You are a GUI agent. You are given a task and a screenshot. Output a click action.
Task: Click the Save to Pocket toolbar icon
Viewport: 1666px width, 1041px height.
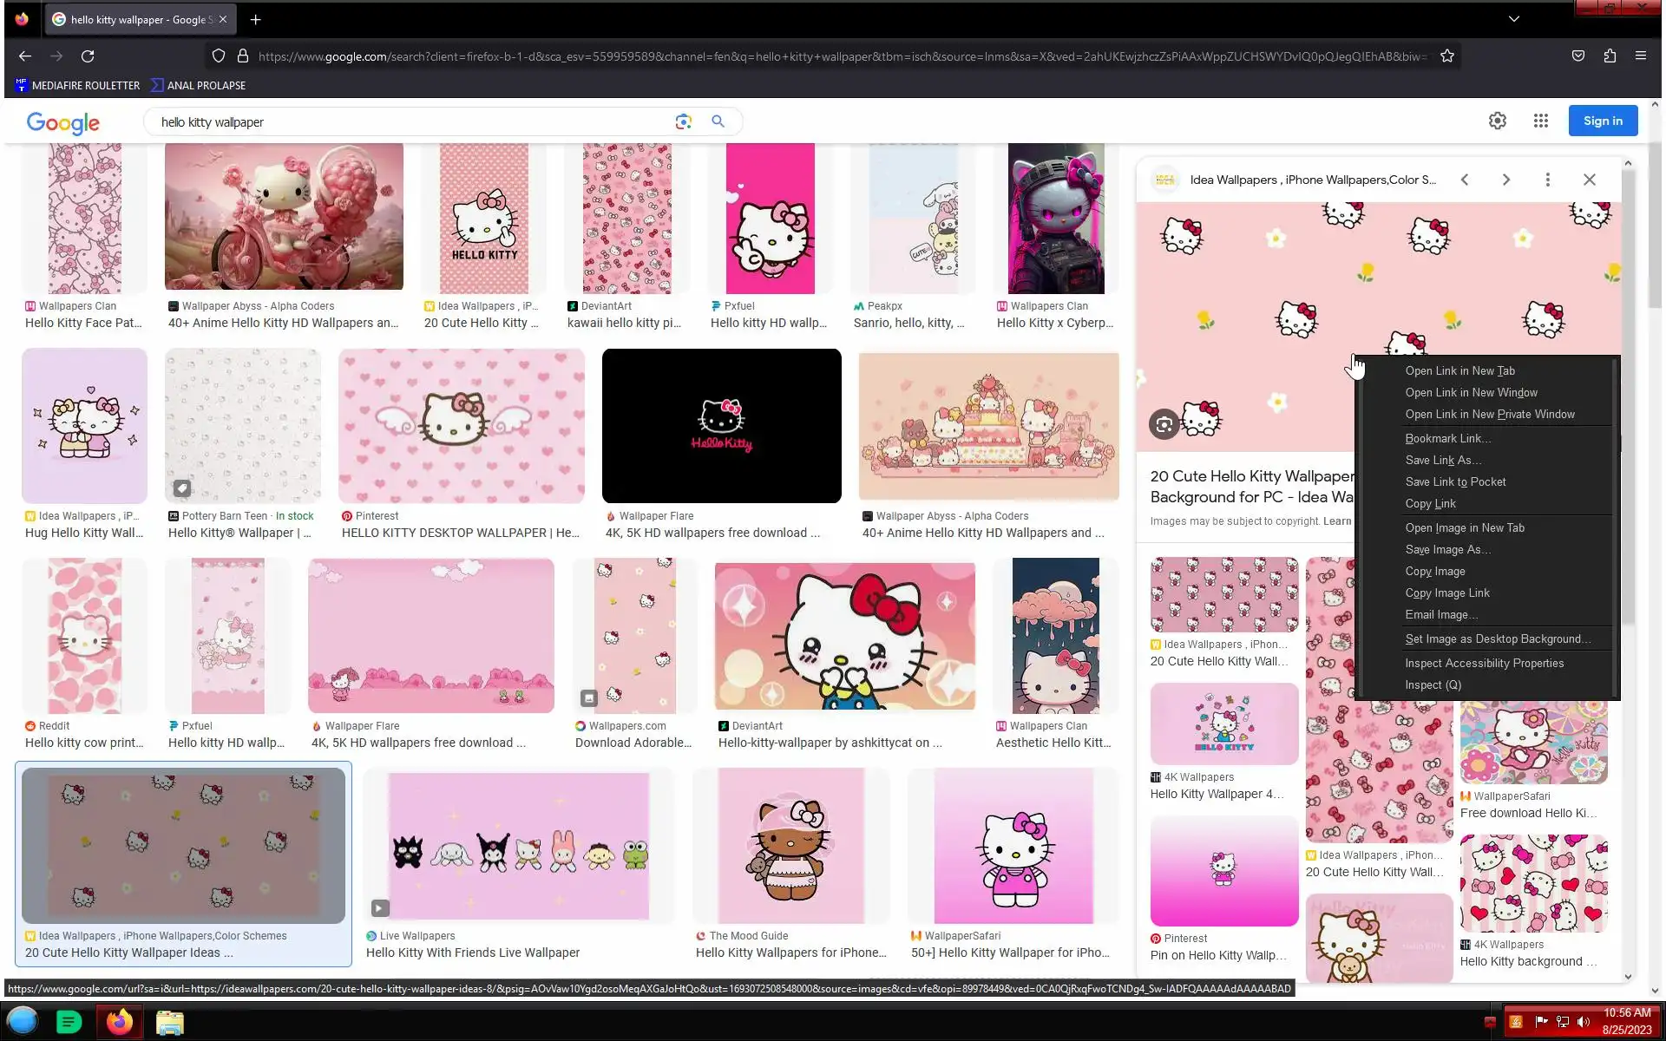(x=1577, y=56)
